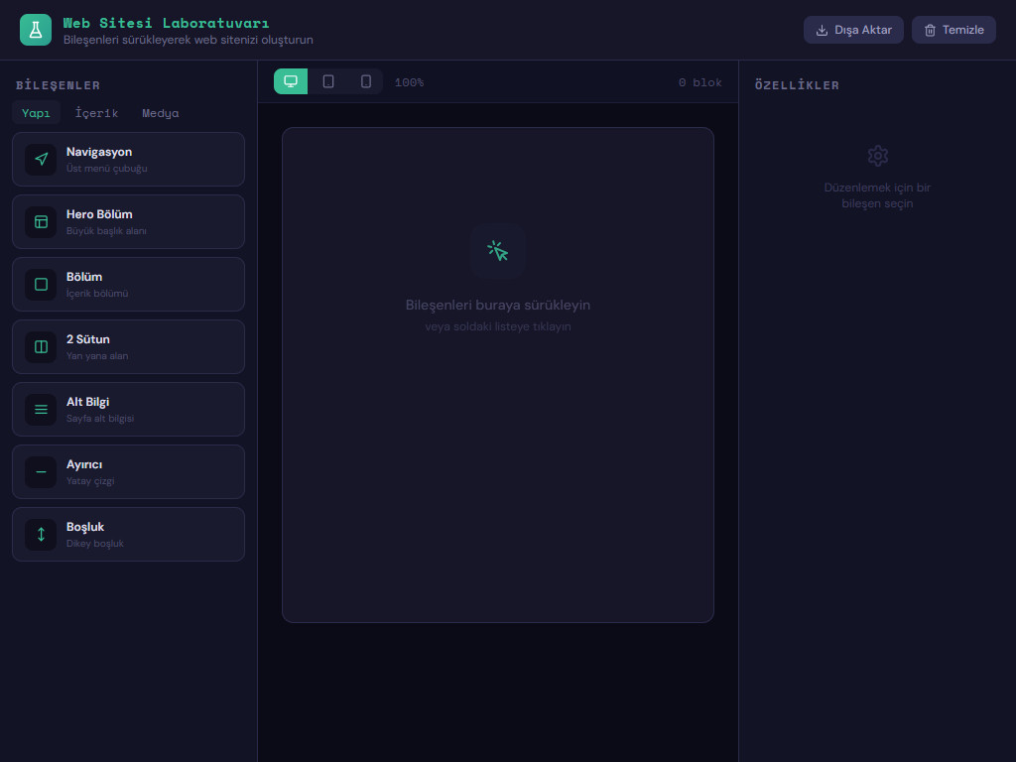Switch to the İçerik tab
The width and height of the screenshot is (1016, 762).
[x=96, y=113]
